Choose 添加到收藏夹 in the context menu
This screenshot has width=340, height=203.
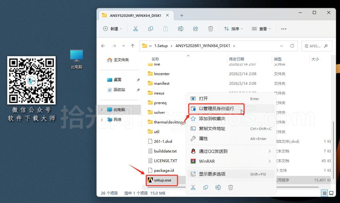pos(231,119)
